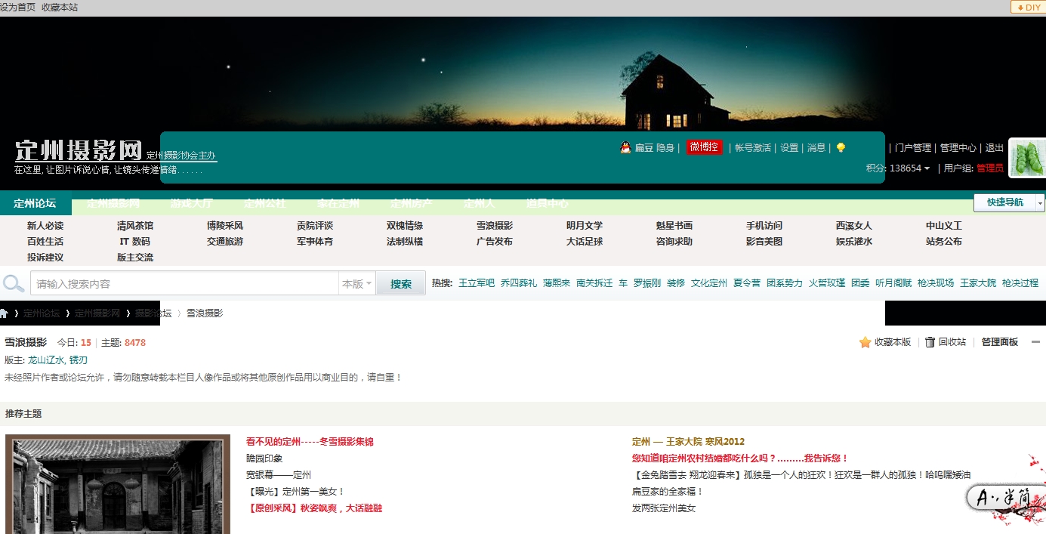Open the 魁星书画 board

674,226
